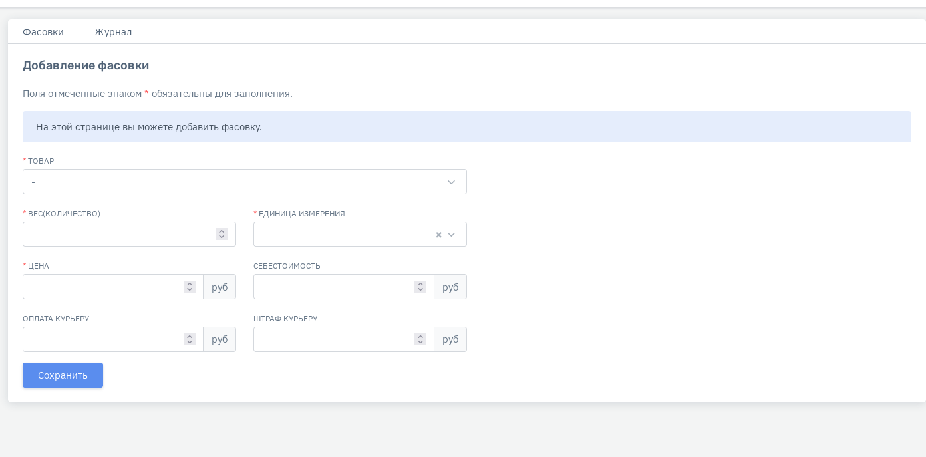The width and height of the screenshot is (926, 457).
Task: Clear the Единица измерения selection
Action: [438, 235]
